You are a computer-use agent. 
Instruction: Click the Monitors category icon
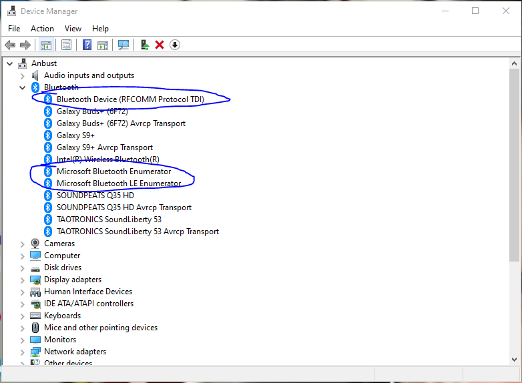click(x=35, y=340)
